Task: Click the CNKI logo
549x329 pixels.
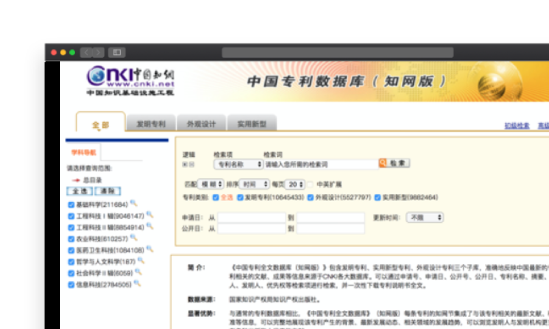Action: tap(131, 81)
